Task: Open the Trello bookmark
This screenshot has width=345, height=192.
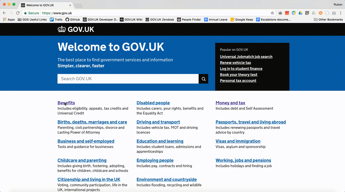Action: click(56, 20)
